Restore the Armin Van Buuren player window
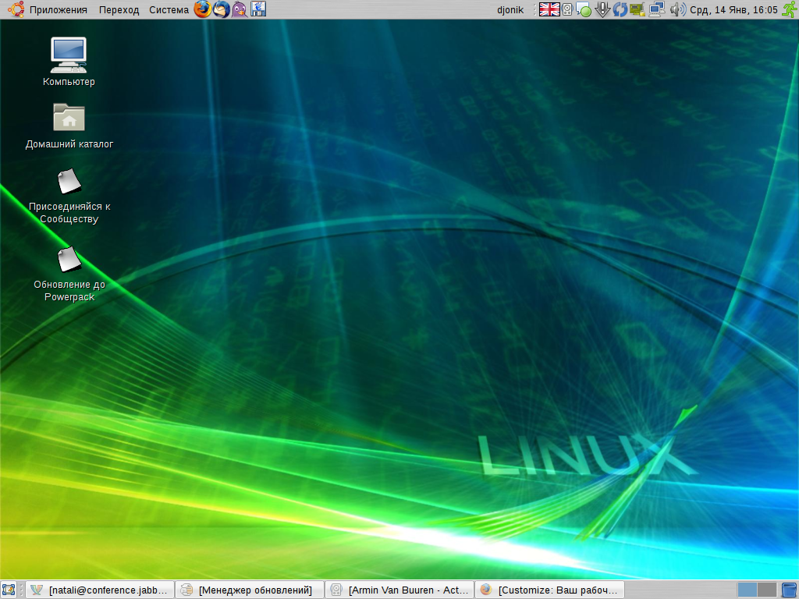Screen dimensions: 799x599 coord(399,590)
